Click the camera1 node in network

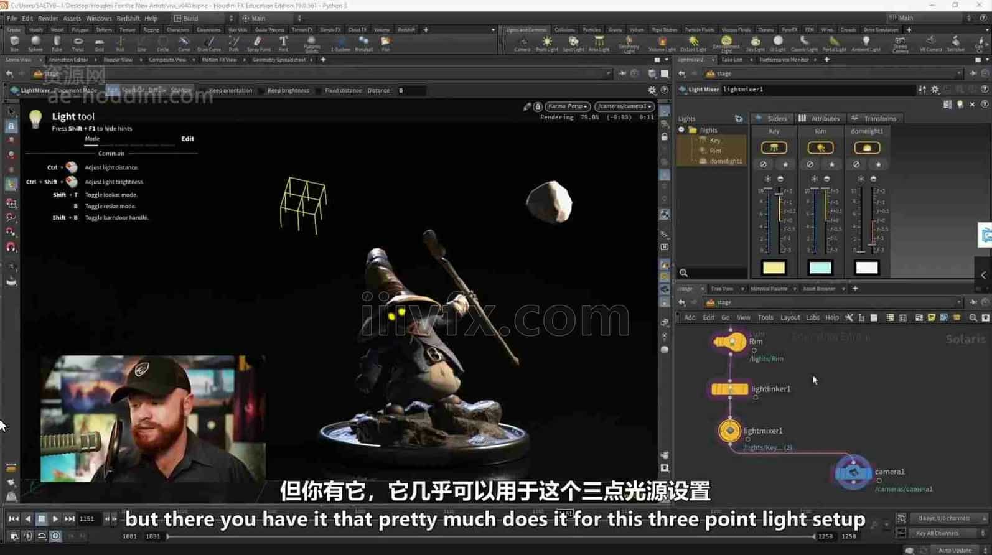(x=853, y=473)
